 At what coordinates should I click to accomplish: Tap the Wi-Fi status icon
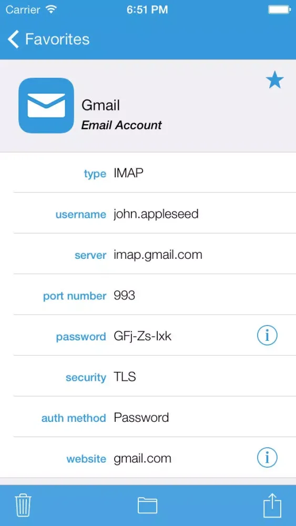click(51, 9)
